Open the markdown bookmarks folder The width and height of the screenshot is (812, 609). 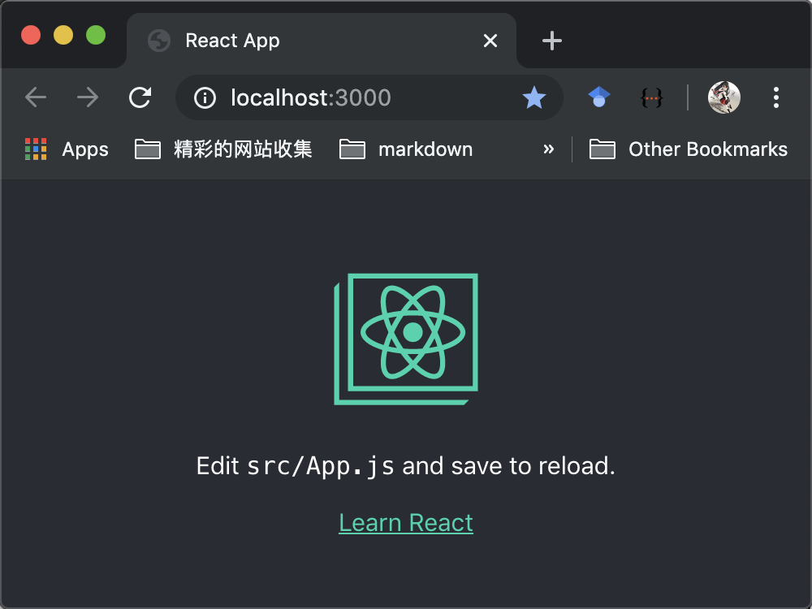[406, 149]
